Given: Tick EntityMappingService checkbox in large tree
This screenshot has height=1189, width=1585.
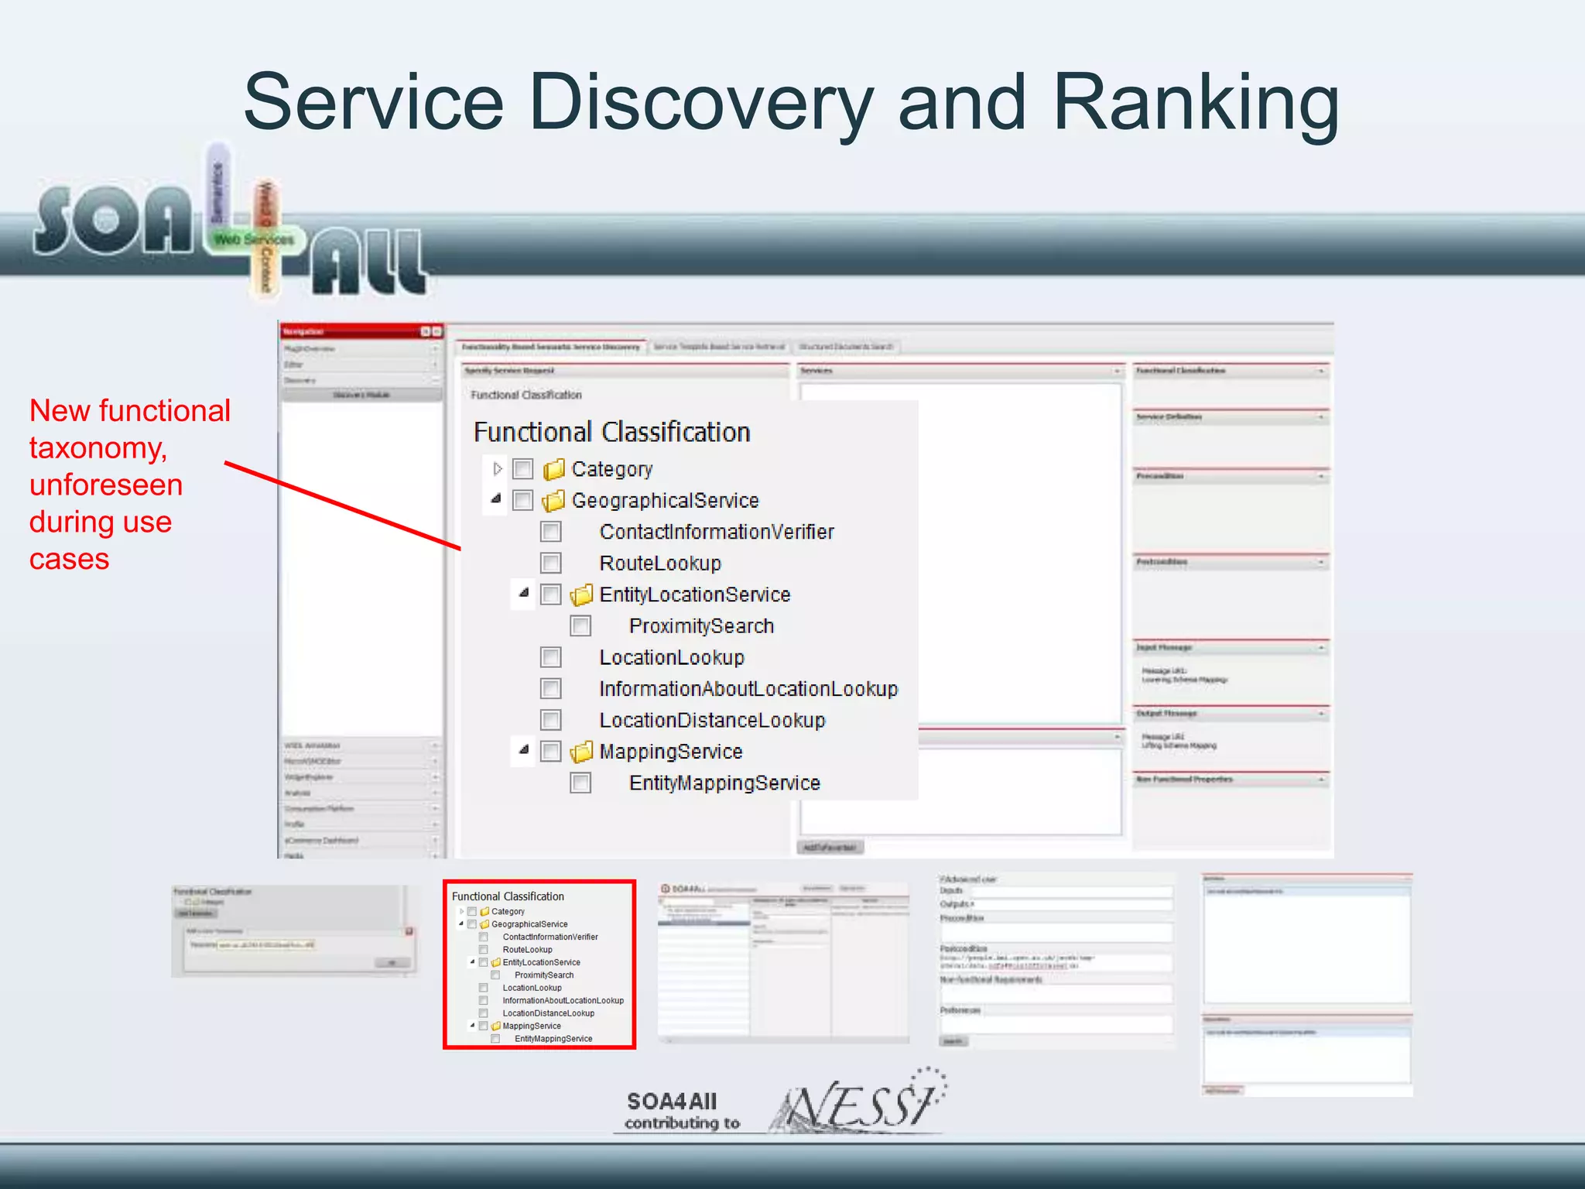Looking at the screenshot, I should 580,783.
